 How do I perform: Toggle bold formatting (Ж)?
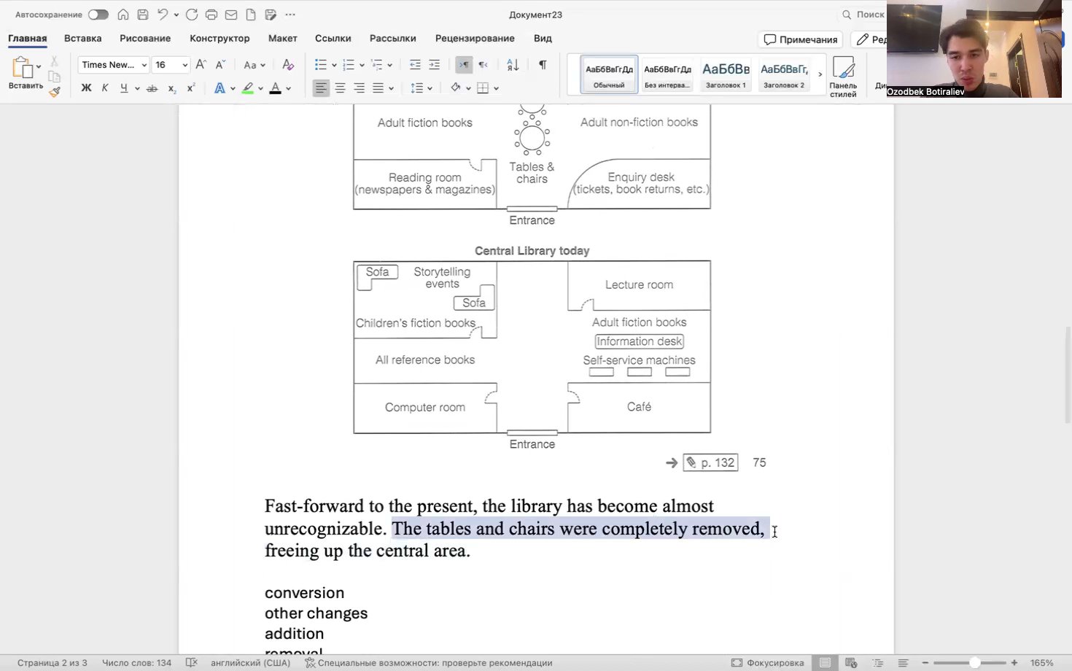coord(86,88)
